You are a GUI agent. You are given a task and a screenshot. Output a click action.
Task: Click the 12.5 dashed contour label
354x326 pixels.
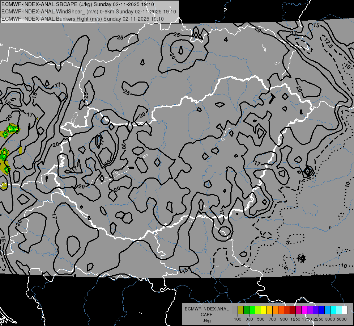coord(328,43)
